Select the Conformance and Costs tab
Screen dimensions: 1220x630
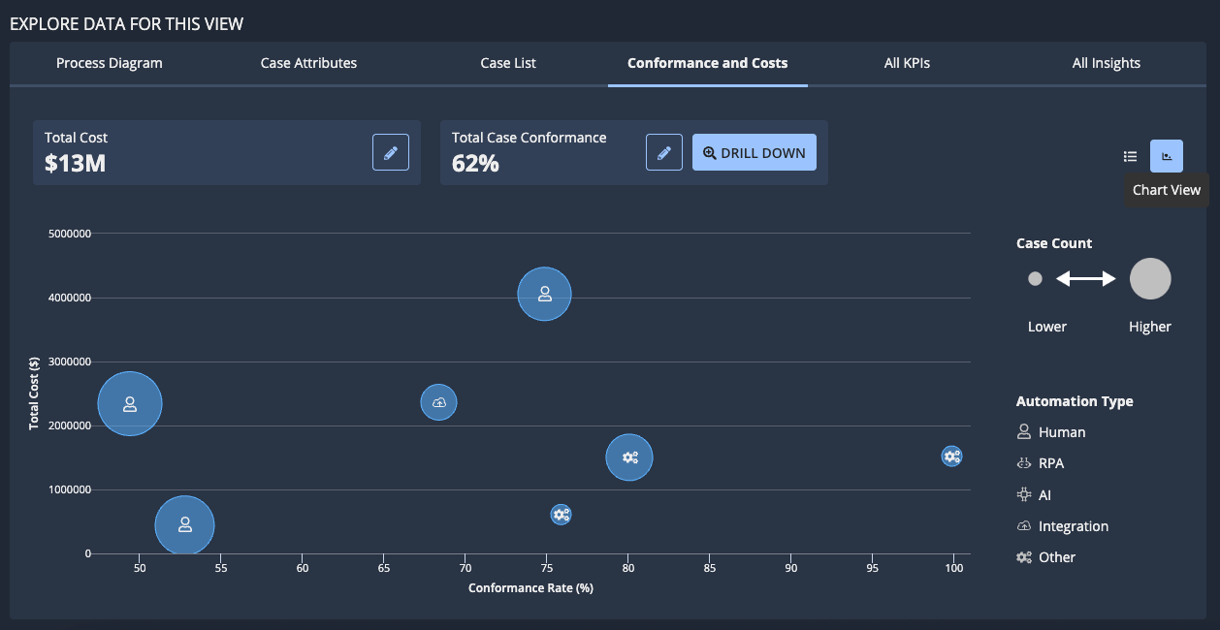tap(708, 63)
